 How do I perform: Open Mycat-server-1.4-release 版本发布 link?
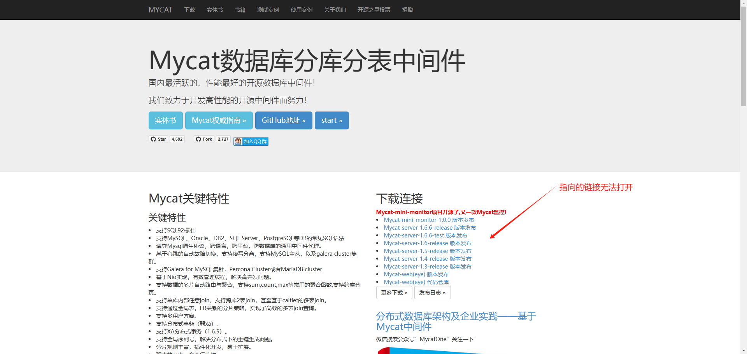428,259
